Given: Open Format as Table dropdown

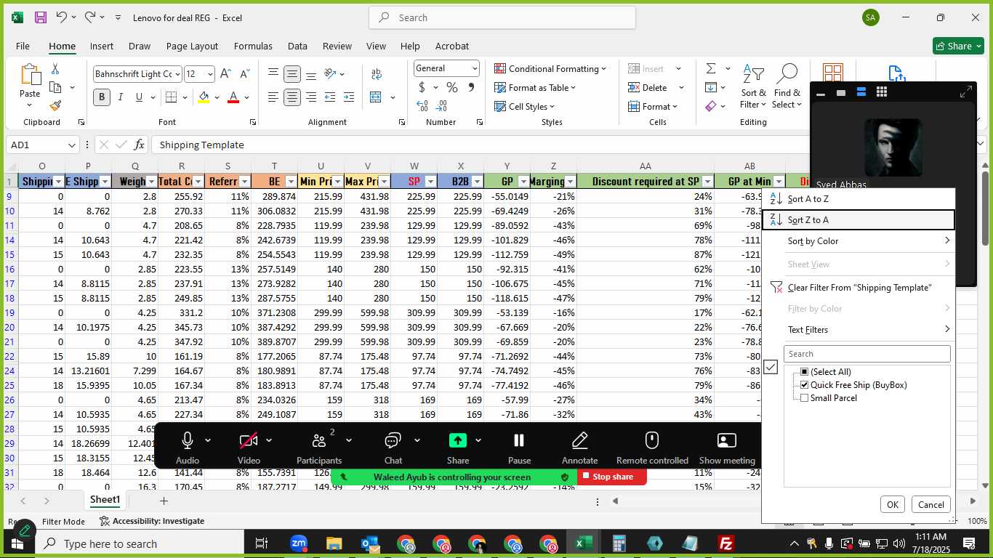Looking at the screenshot, I should 535,87.
